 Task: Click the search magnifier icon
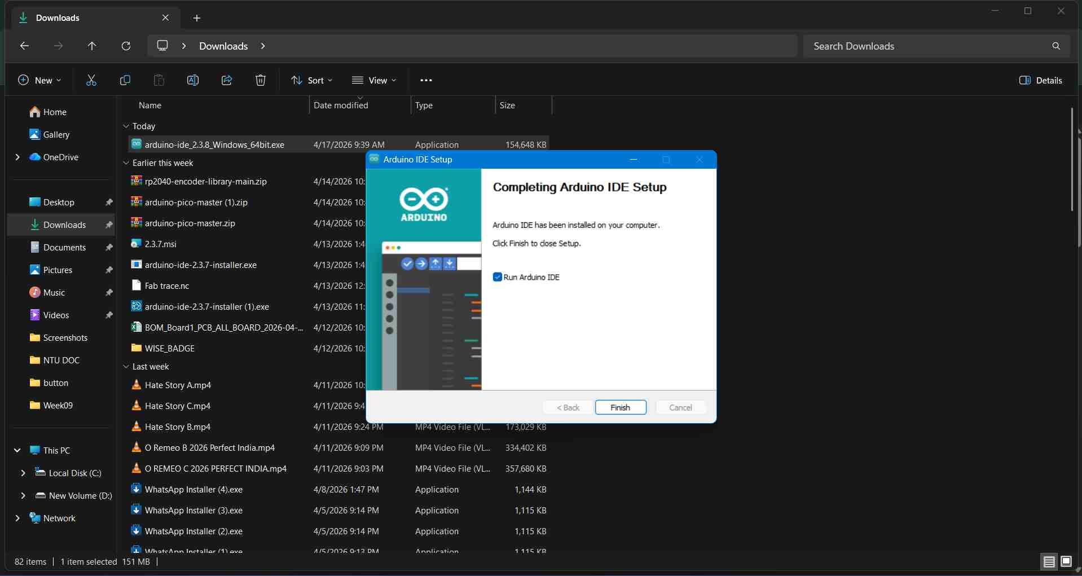[x=1056, y=46]
